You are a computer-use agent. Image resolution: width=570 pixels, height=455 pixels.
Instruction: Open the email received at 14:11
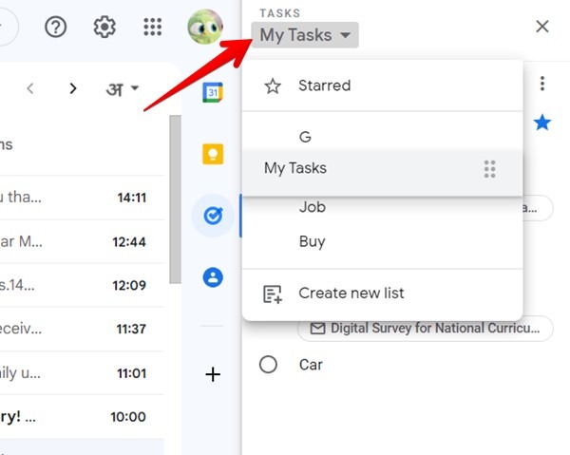click(x=82, y=198)
